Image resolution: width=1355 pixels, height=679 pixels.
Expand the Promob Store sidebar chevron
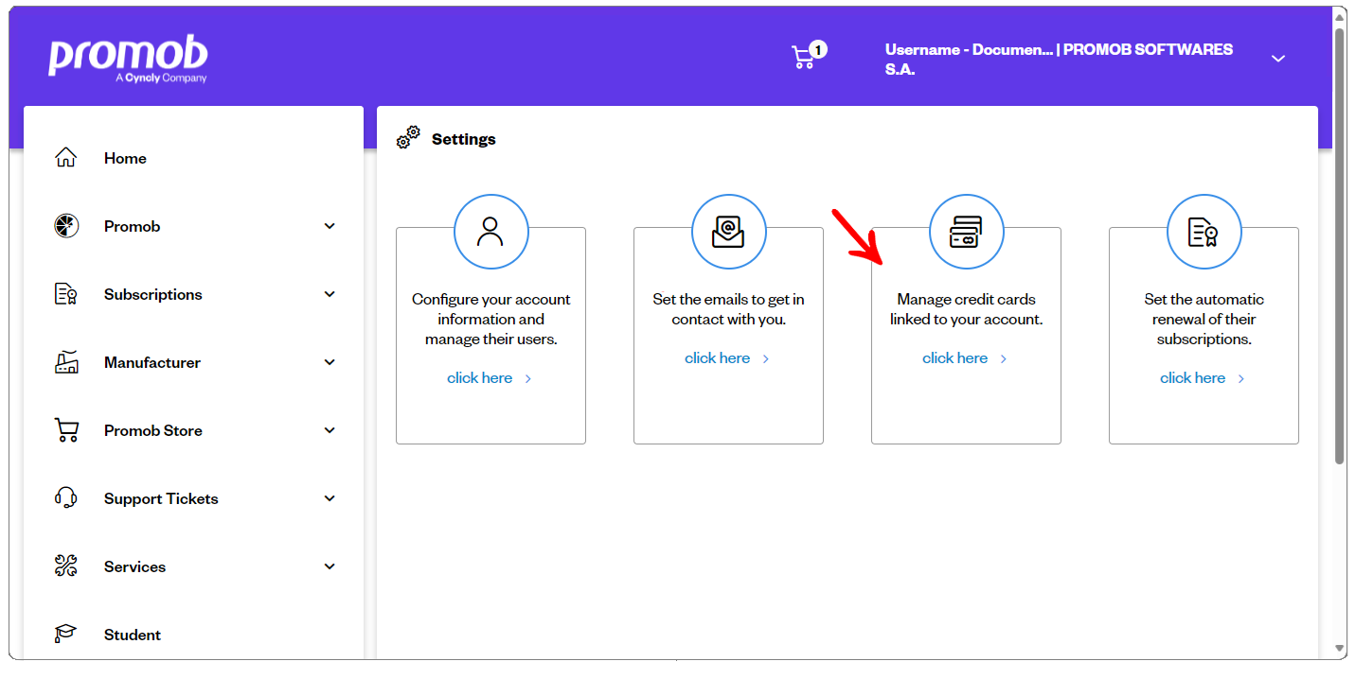point(330,430)
